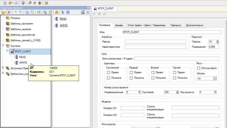The image size is (227, 128).
Task: Click the Код проекта spinner arrows
Action: (215, 92)
